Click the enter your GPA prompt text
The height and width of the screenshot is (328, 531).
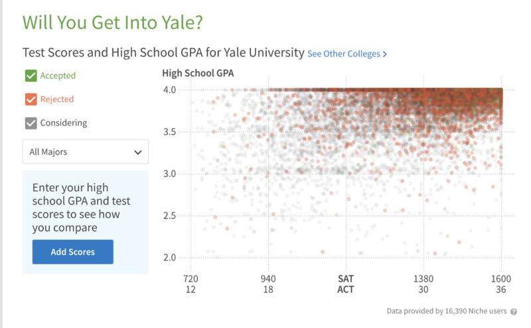[x=81, y=207]
